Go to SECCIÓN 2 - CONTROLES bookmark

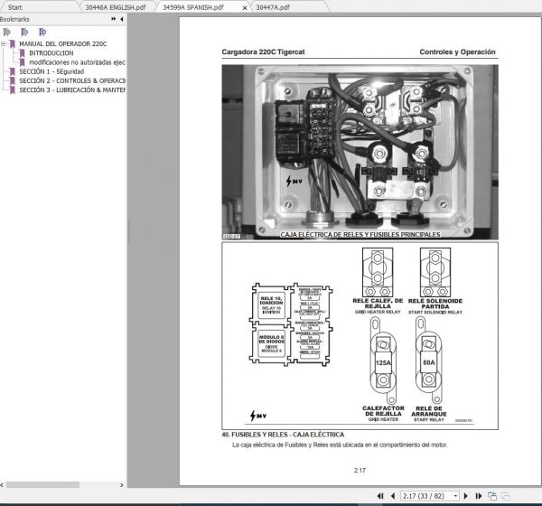pos(72,81)
